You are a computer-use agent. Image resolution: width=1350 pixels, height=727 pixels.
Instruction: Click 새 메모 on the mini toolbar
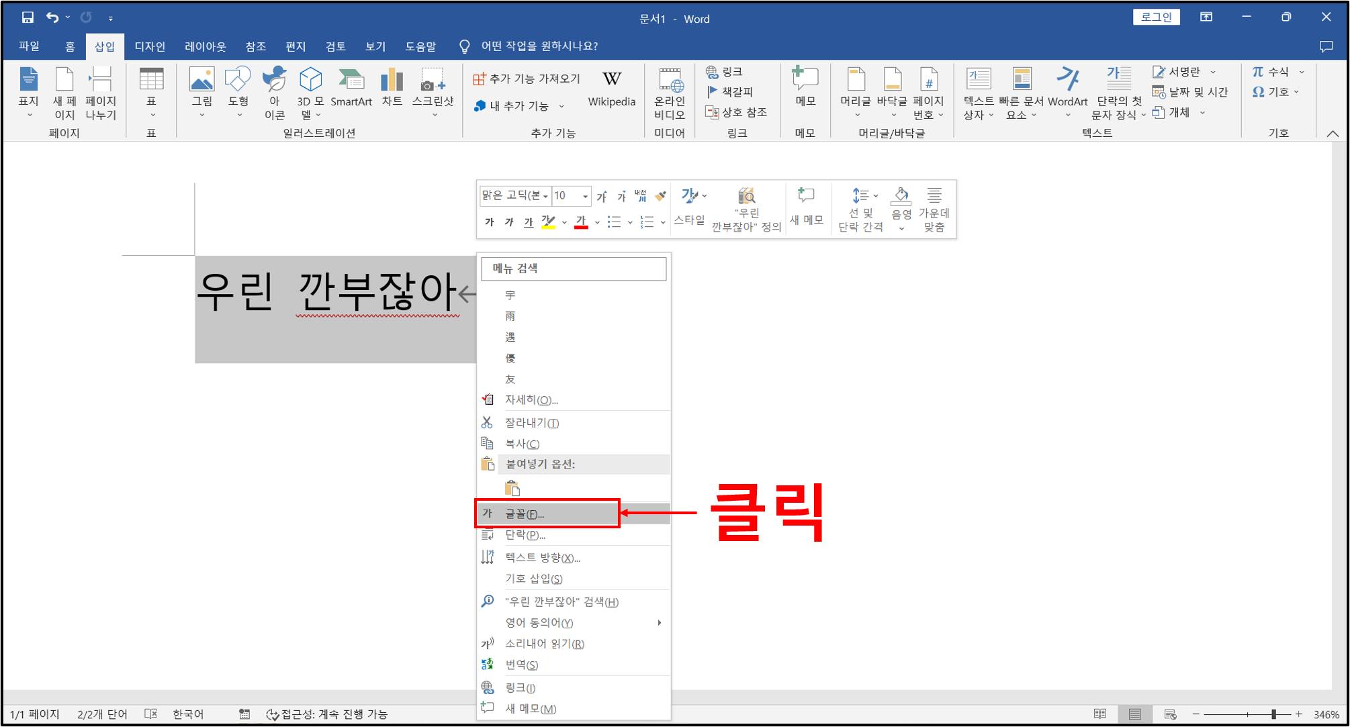(806, 206)
